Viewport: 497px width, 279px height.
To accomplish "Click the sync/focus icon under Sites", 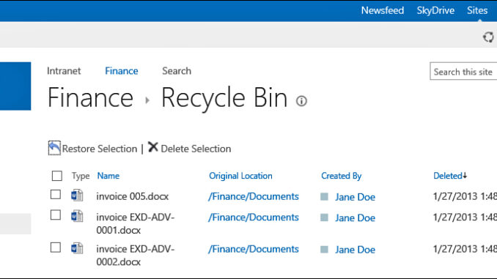I will 488,37.
